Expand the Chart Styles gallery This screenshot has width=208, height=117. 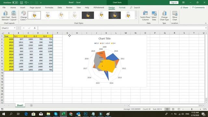pos(136,19)
